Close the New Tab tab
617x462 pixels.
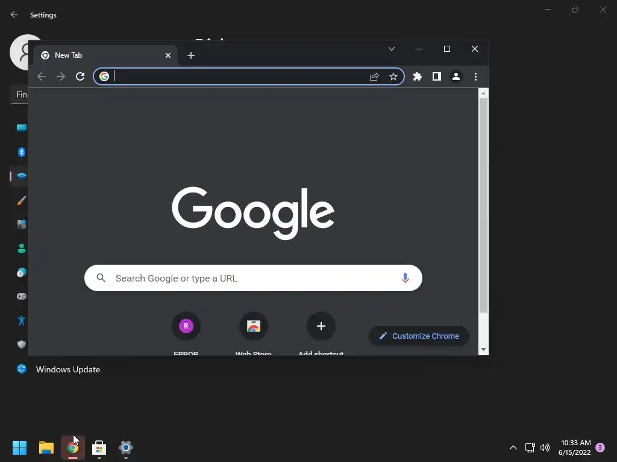168,55
